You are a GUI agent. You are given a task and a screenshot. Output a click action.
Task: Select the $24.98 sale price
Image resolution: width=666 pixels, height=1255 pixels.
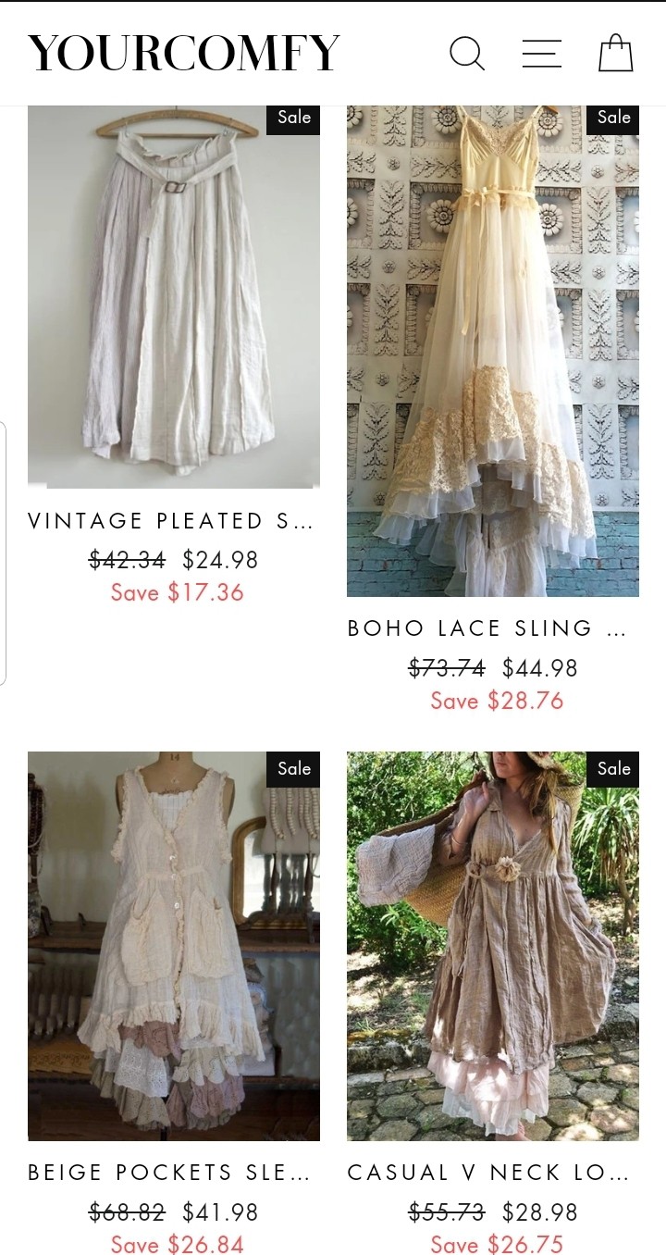pyautogui.click(x=220, y=560)
